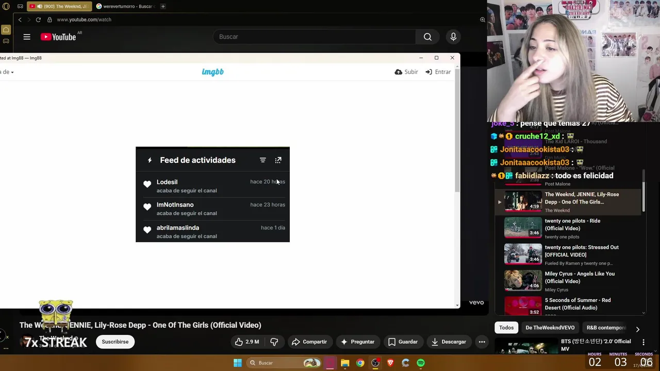Open the pink app in taskbar

330,363
